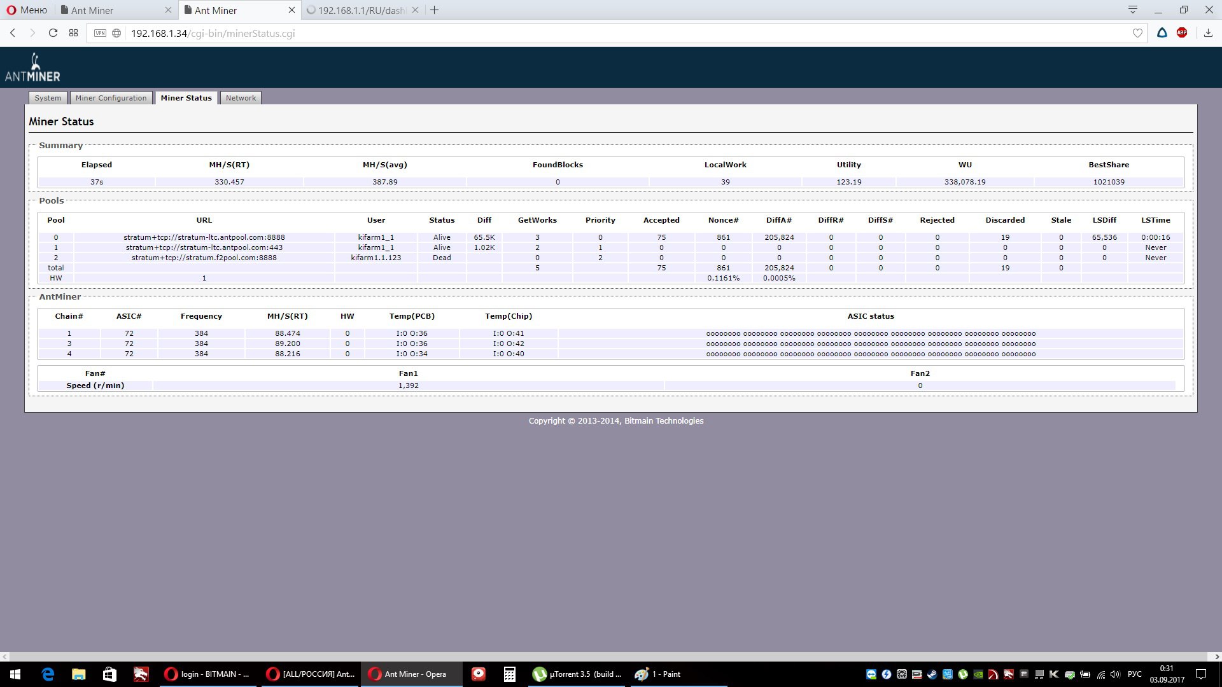1222x687 pixels.
Task: Open the Adblock Plus extension icon
Action: pos(1182,33)
